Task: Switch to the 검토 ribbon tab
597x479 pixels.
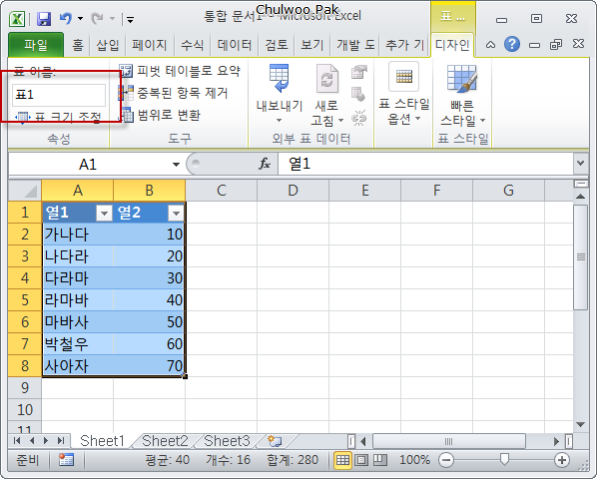Action: click(277, 45)
